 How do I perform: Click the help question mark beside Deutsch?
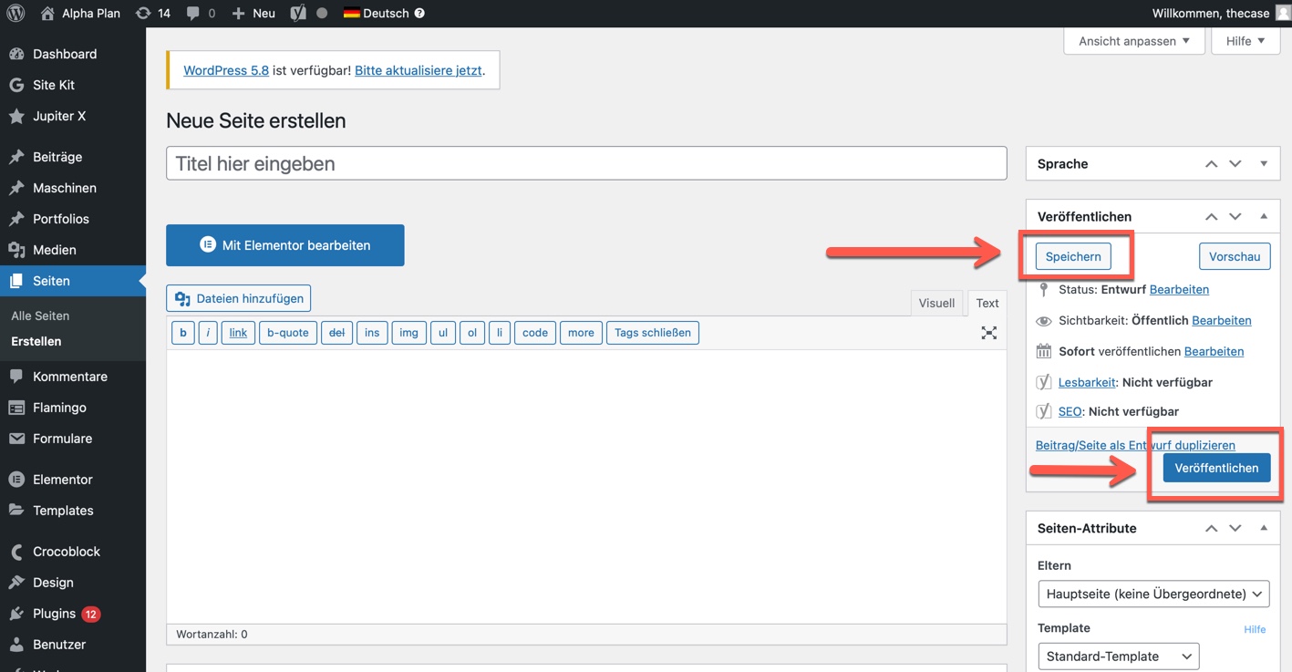click(x=419, y=14)
